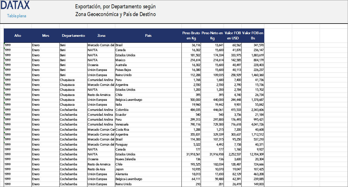Select the 'Tabla plana' label
The width and height of the screenshot is (348, 187).
(x=16, y=16)
